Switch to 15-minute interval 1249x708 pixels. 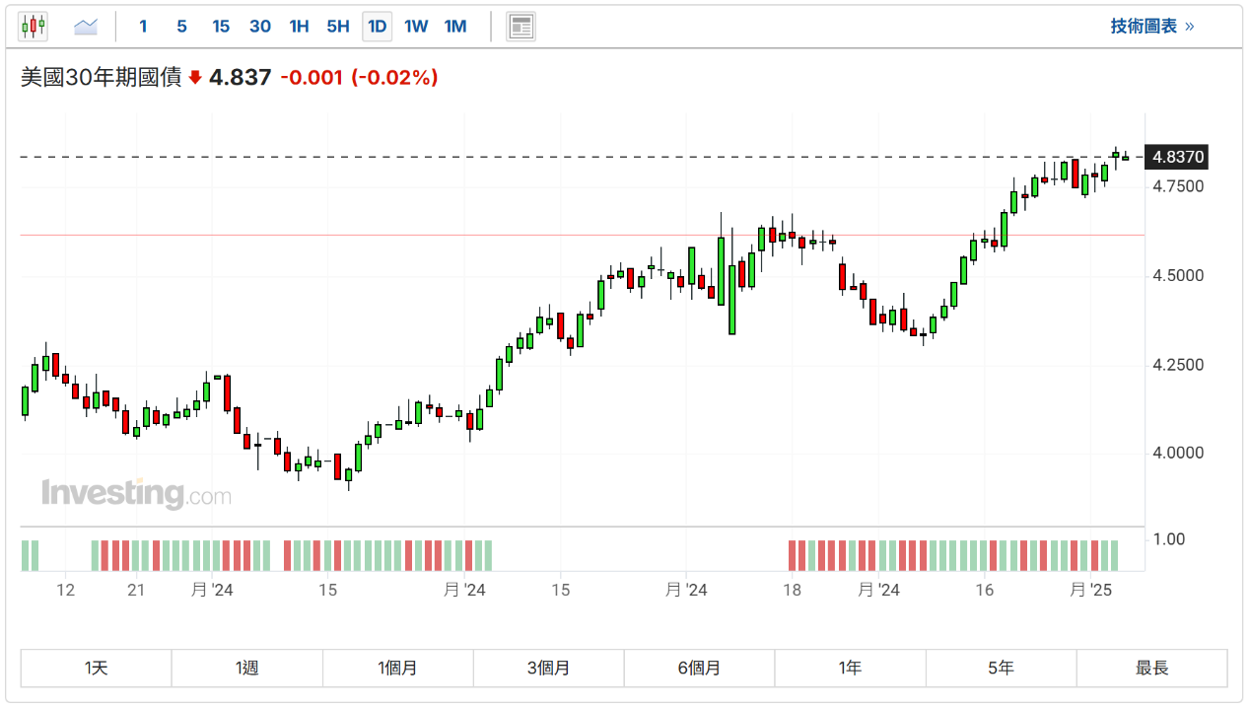221,27
